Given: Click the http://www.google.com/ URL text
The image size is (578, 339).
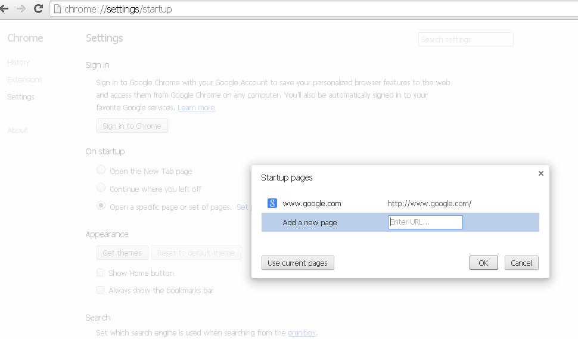Looking at the screenshot, I should pos(429,203).
